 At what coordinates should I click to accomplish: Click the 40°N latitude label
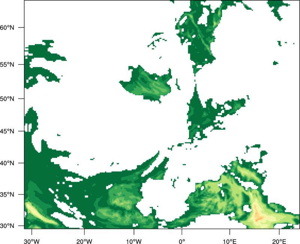tap(7, 163)
